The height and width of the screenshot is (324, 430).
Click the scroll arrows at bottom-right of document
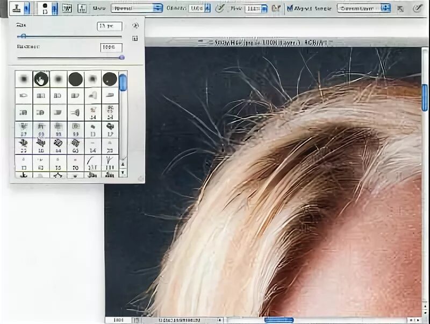click(x=414, y=320)
